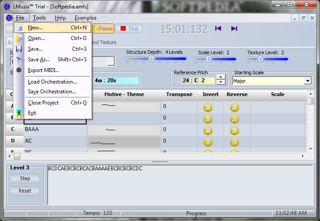Toggle Reverse for the first row
This screenshot has width=320, height=221.
235,108
